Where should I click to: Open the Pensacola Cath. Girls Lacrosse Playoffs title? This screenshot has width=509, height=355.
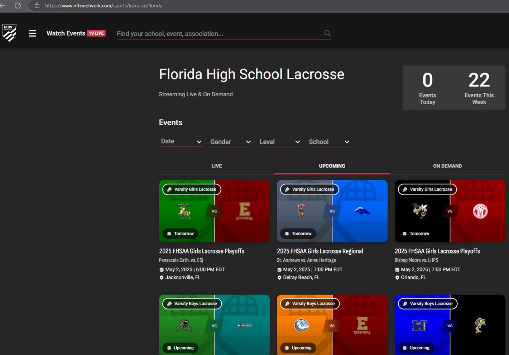click(202, 251)
